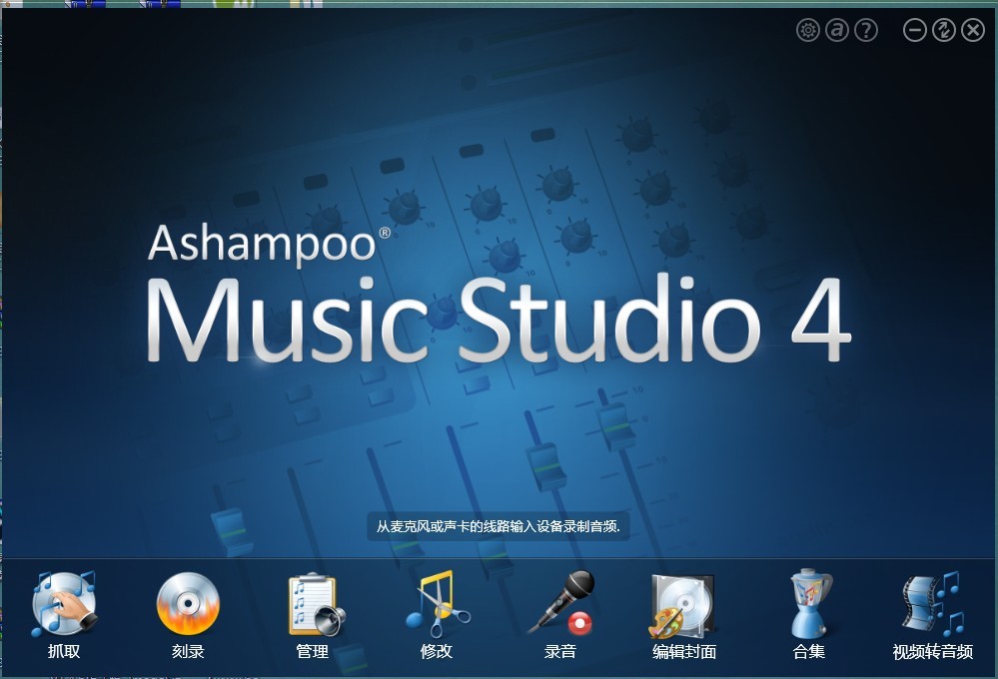Click the 编辑封面 text label

684,652
